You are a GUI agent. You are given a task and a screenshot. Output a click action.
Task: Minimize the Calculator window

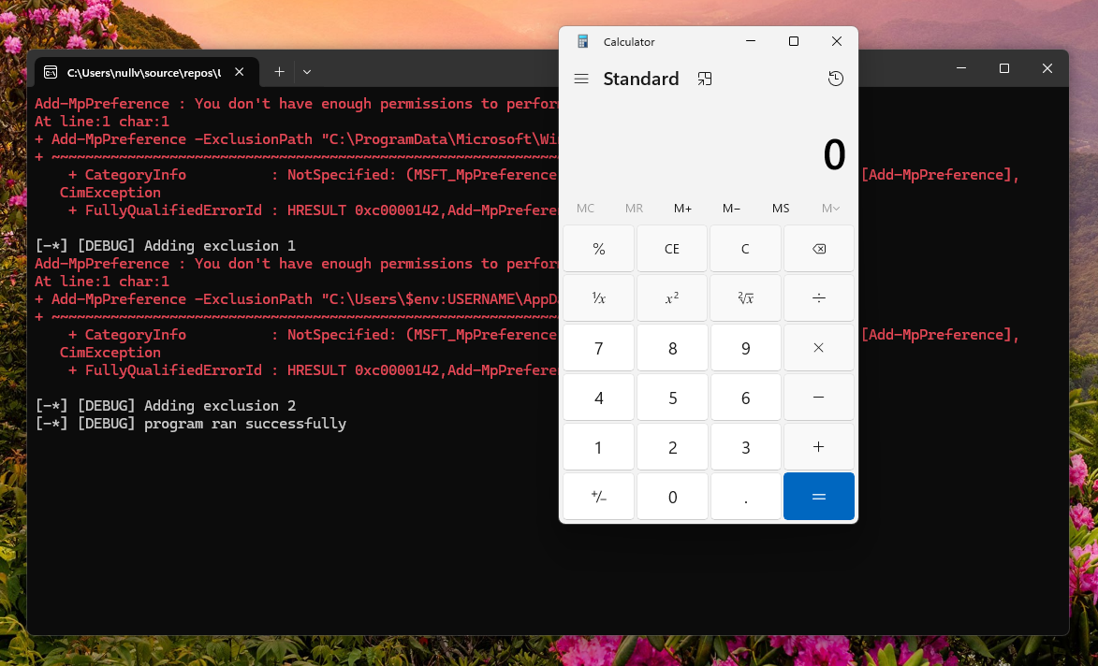(751, 41)
